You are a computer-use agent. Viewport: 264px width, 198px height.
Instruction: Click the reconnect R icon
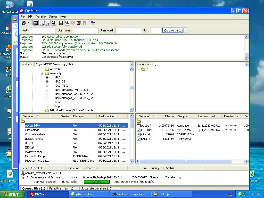pos(85,23)
